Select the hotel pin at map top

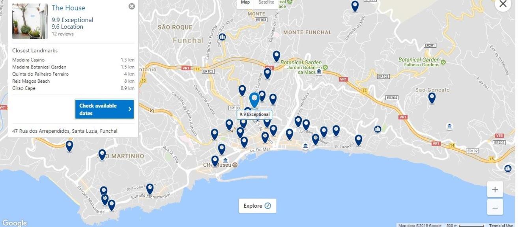(x=355, y=6)
